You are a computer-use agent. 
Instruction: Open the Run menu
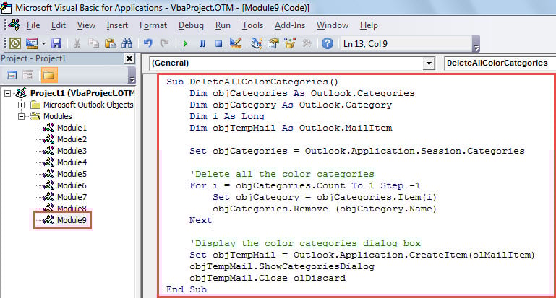(223, 25)
